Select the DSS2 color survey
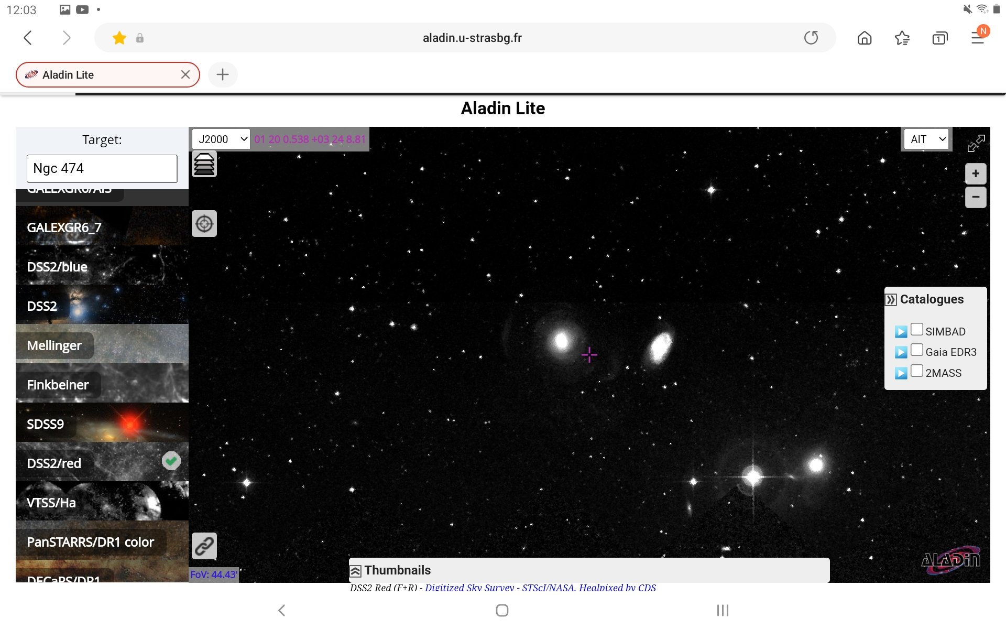1006x629 pixels. coord(102,305)
